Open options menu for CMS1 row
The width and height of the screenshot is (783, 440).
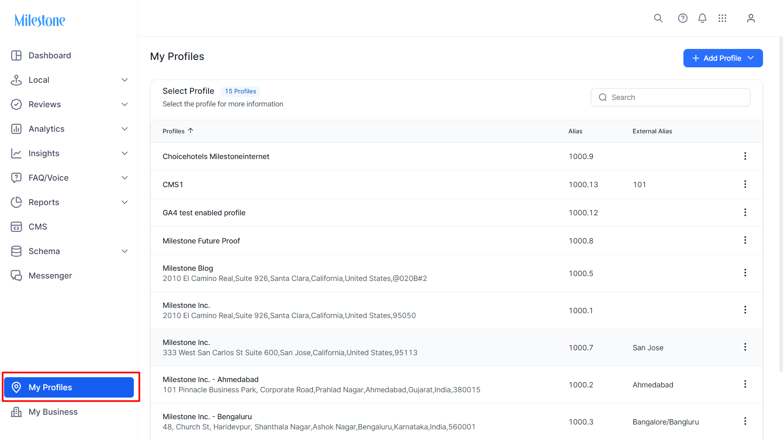(745, 184)
